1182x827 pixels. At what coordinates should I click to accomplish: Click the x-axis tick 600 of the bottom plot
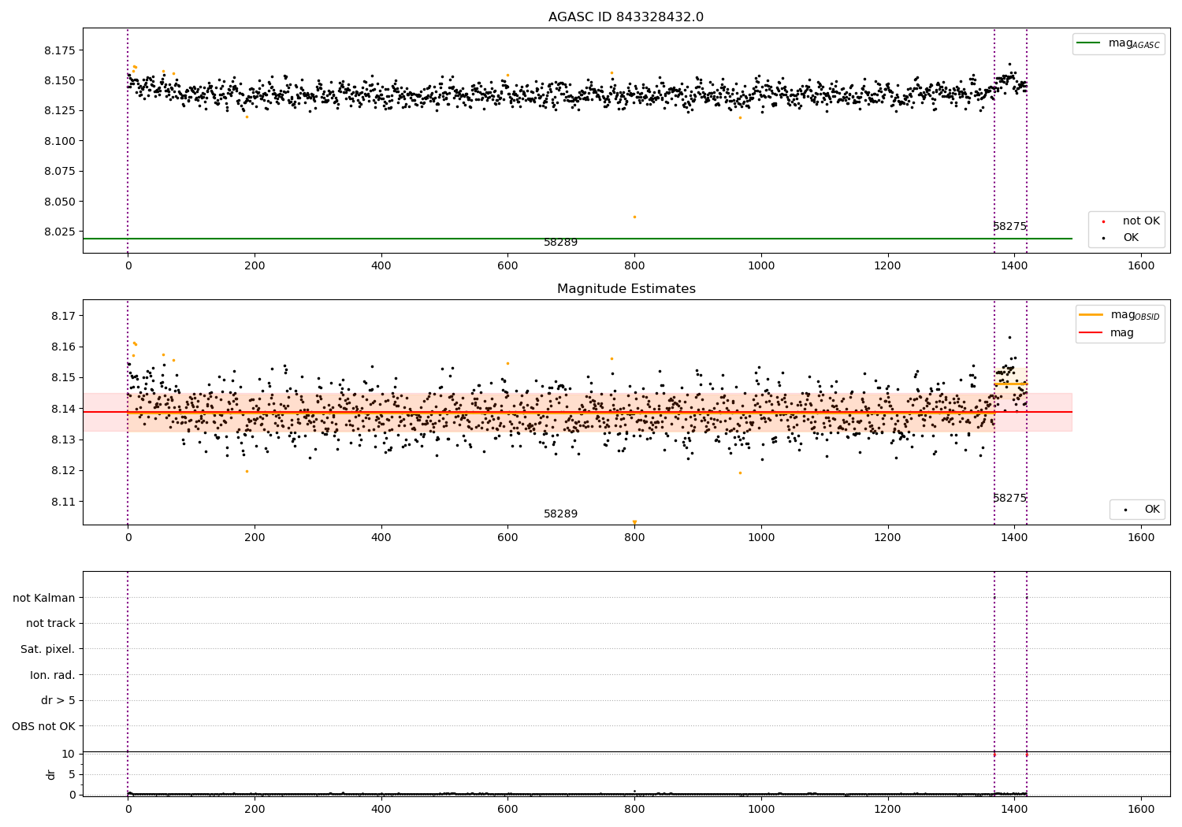pos(507,808)
